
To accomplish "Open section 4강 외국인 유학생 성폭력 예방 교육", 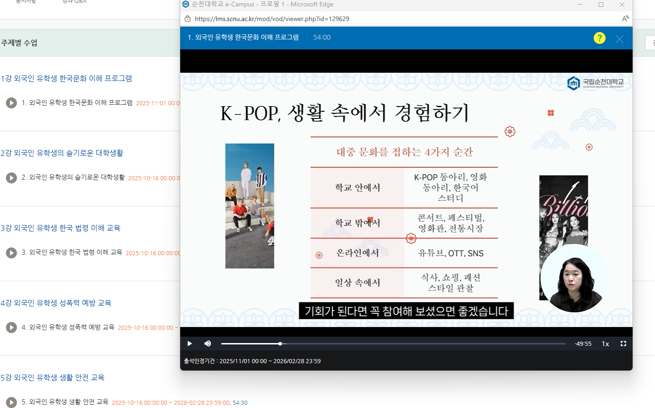I will click(x=56, y=303).
